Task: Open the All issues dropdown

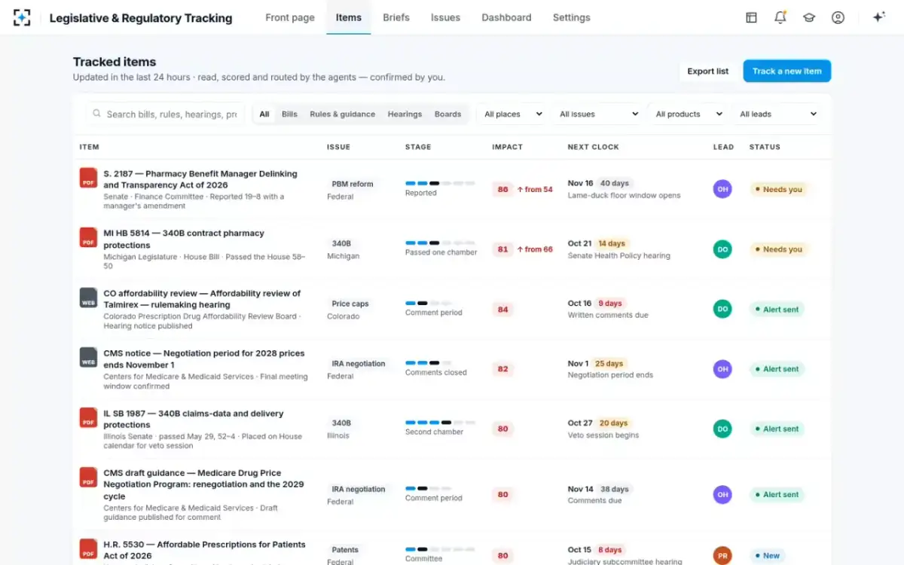Action: (599, 115)
